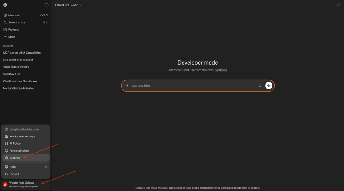Screen dimensions: 344x191
Task: Click Log out in the account menu
Action: pos(26,174)
